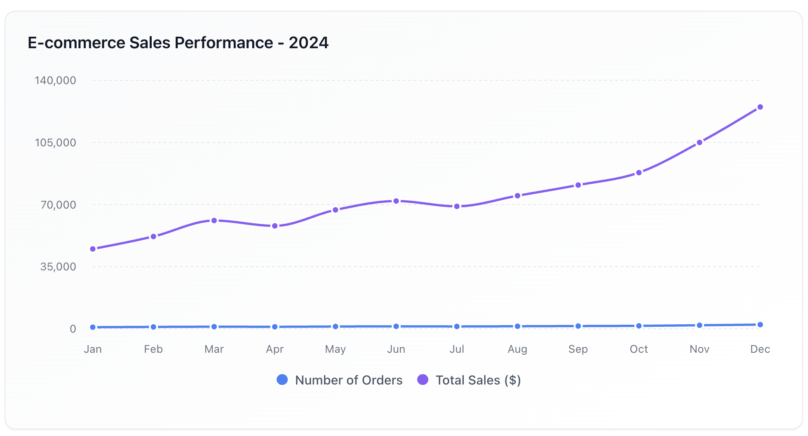808x436 pixels.
Task: Select the January Total Sales data point
Action: [93, 249]
